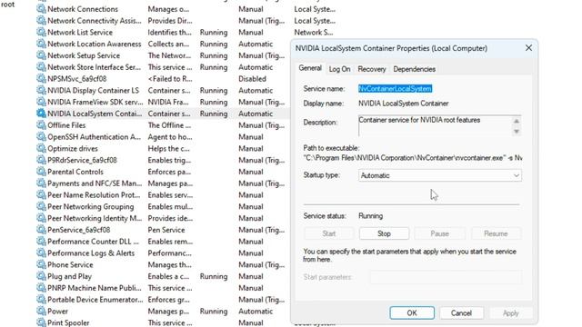
Task: Click the Performance Counter DLL gear icon
Action: tap(41, 242)
